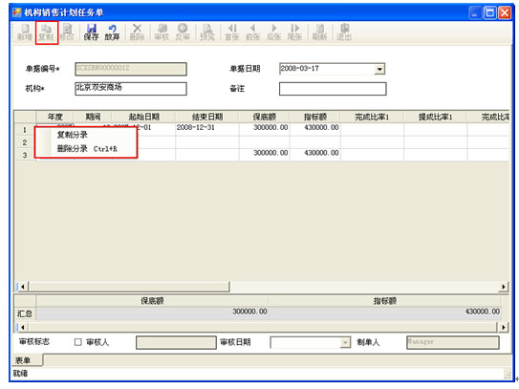Image resolution: width=519 pixels, height=389 pixels.
Task: Open the 单据日期 date dropdown
Action: point(379,69)
